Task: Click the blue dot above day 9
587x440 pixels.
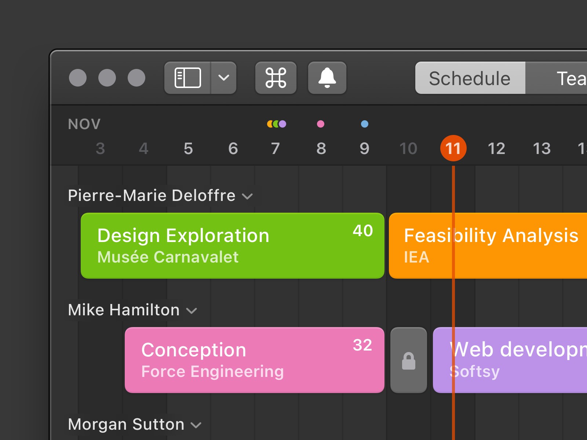Action: [x=364, y=124]
